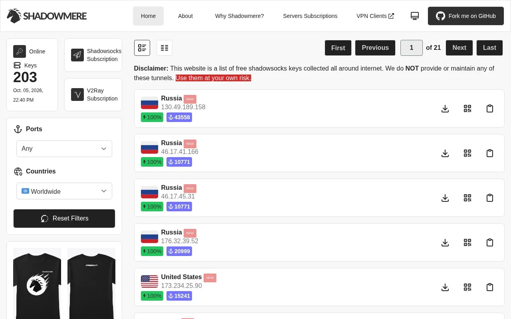Open Why Shadowmere? page
This screenshot has height=319, width=511.
[240, 16]
